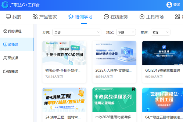This screenshot has width=183, height=122.
Task: Open the 地区 dropdown showing 不限
Action: [126, 32]
